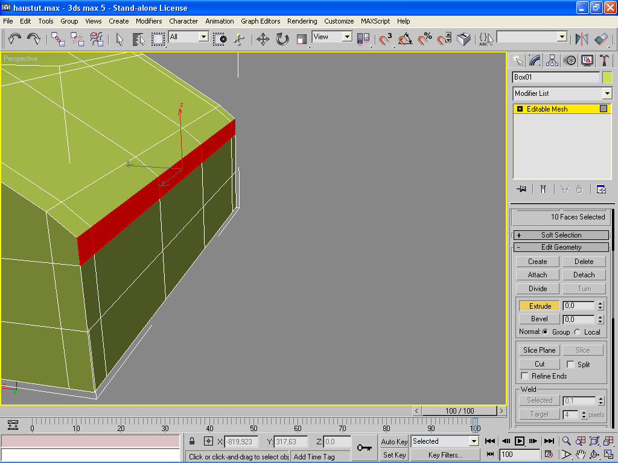Click the green Box01 object color swatch

click(607, 77)
